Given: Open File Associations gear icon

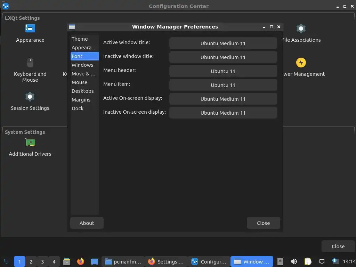Looking at the screenshot, I should (x=301, y=29).
